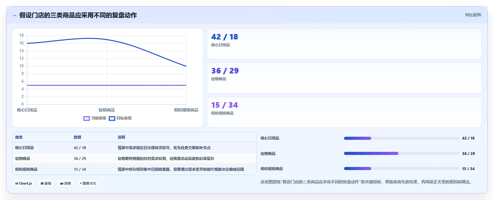Click the 说明 table column header
The image size is (494, 200).
click(121, 137)
